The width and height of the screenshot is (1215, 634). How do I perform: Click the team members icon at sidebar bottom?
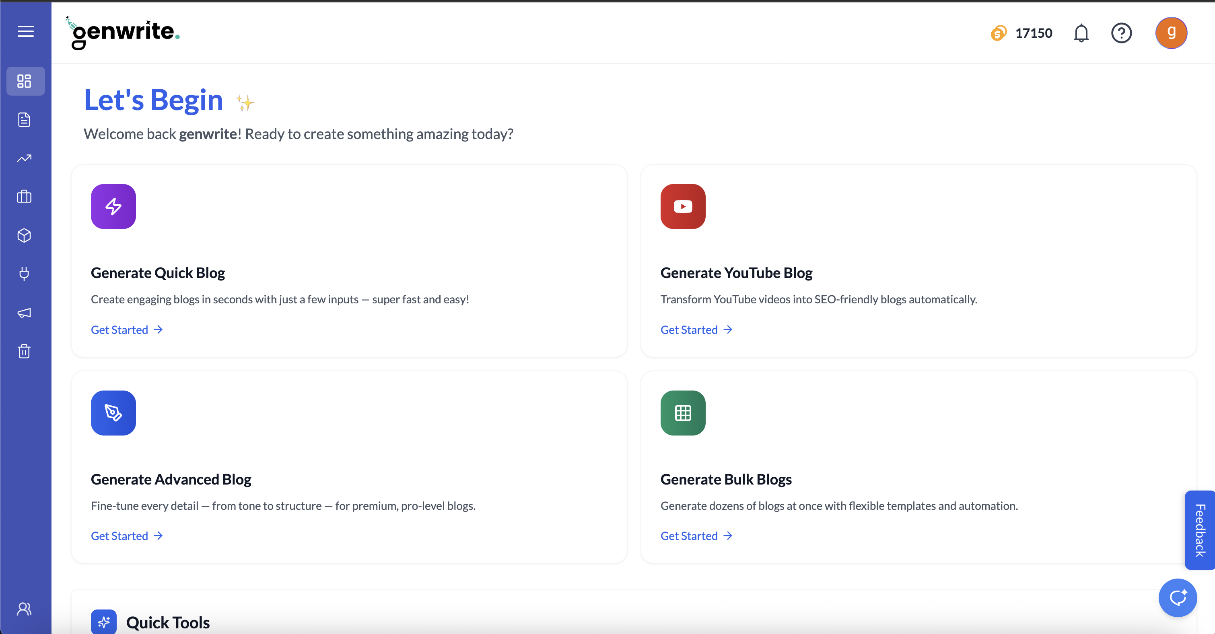pos(24,609)
